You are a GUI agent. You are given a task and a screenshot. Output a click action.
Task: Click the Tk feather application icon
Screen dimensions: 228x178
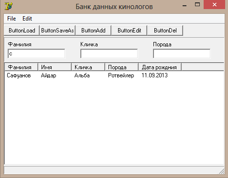9,6
